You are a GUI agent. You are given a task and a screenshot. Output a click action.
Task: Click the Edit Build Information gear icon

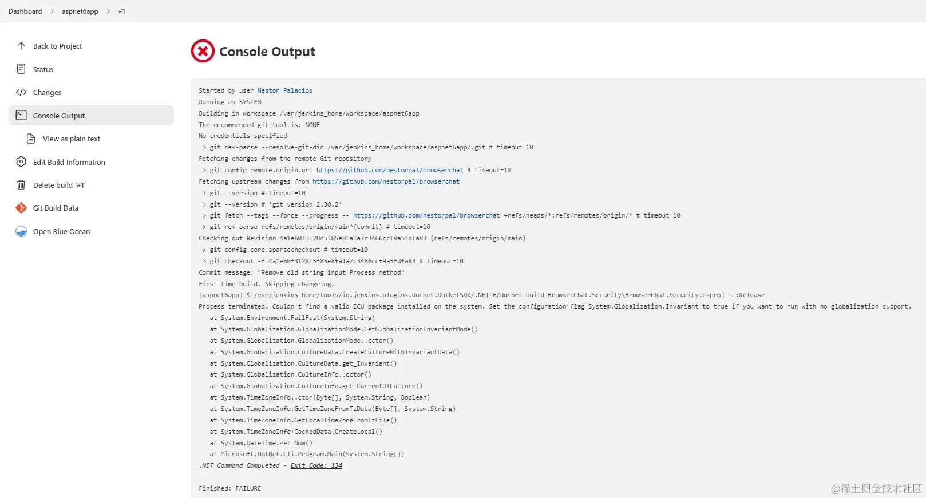[21, 162]
